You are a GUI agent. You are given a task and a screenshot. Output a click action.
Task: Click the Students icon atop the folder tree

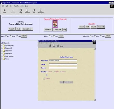2,43
